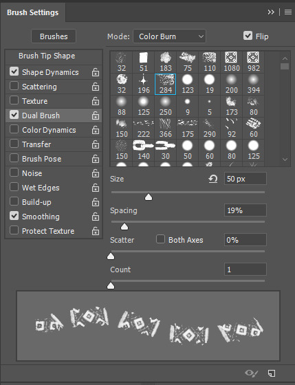Click the reset brush size icon
295x385 pixels.
click(x=213, y=179)
